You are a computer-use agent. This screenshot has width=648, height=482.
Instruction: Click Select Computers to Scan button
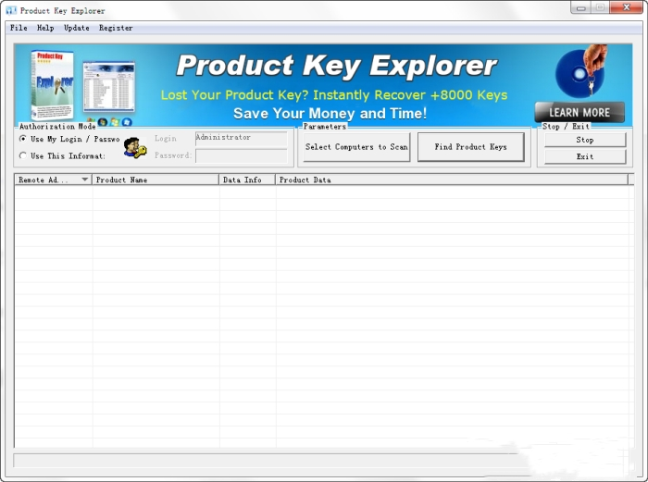pyautogui.click(x=356, y=147)
